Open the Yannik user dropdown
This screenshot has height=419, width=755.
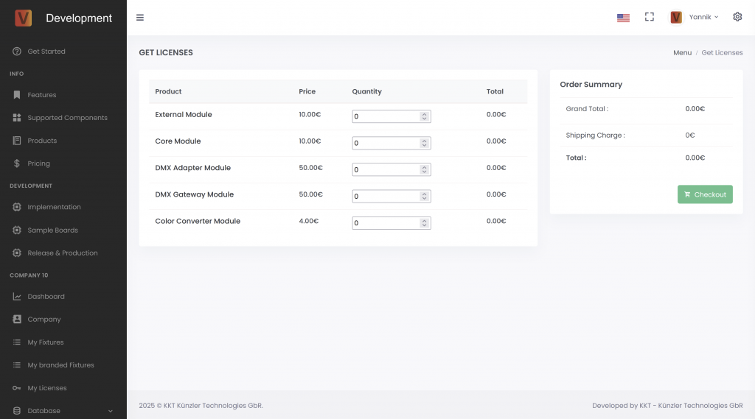pos(694,17)
